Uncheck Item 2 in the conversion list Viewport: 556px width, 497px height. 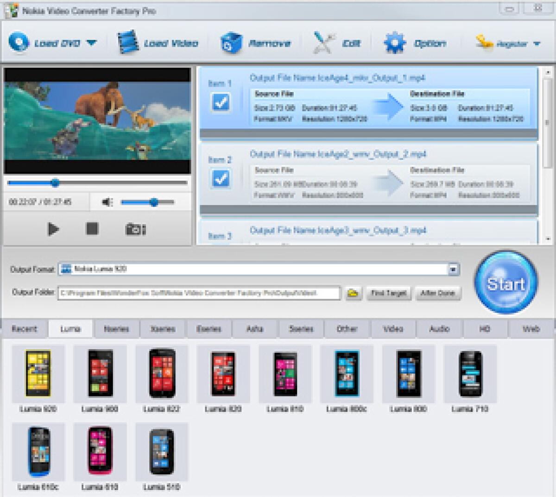221,178
